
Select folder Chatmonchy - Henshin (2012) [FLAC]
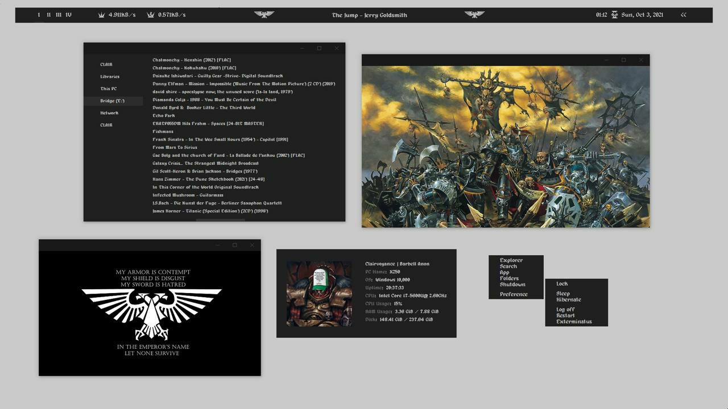pos(192,60)
